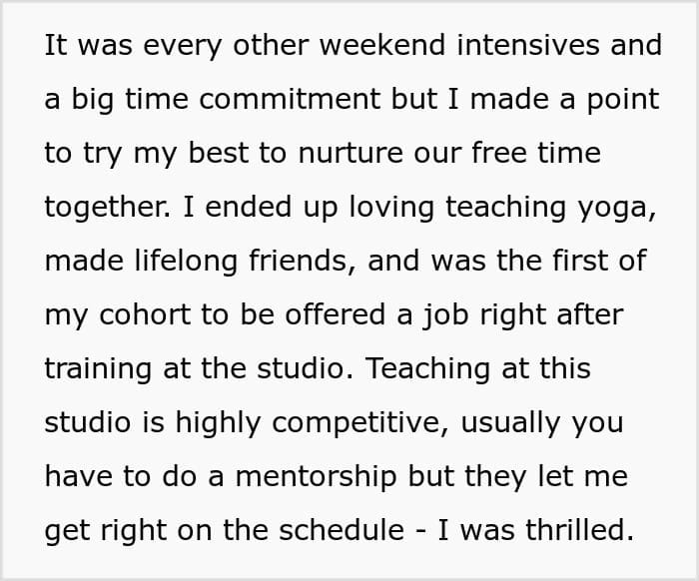Click the word "training"
699x581 pixels.
point(98,369)
